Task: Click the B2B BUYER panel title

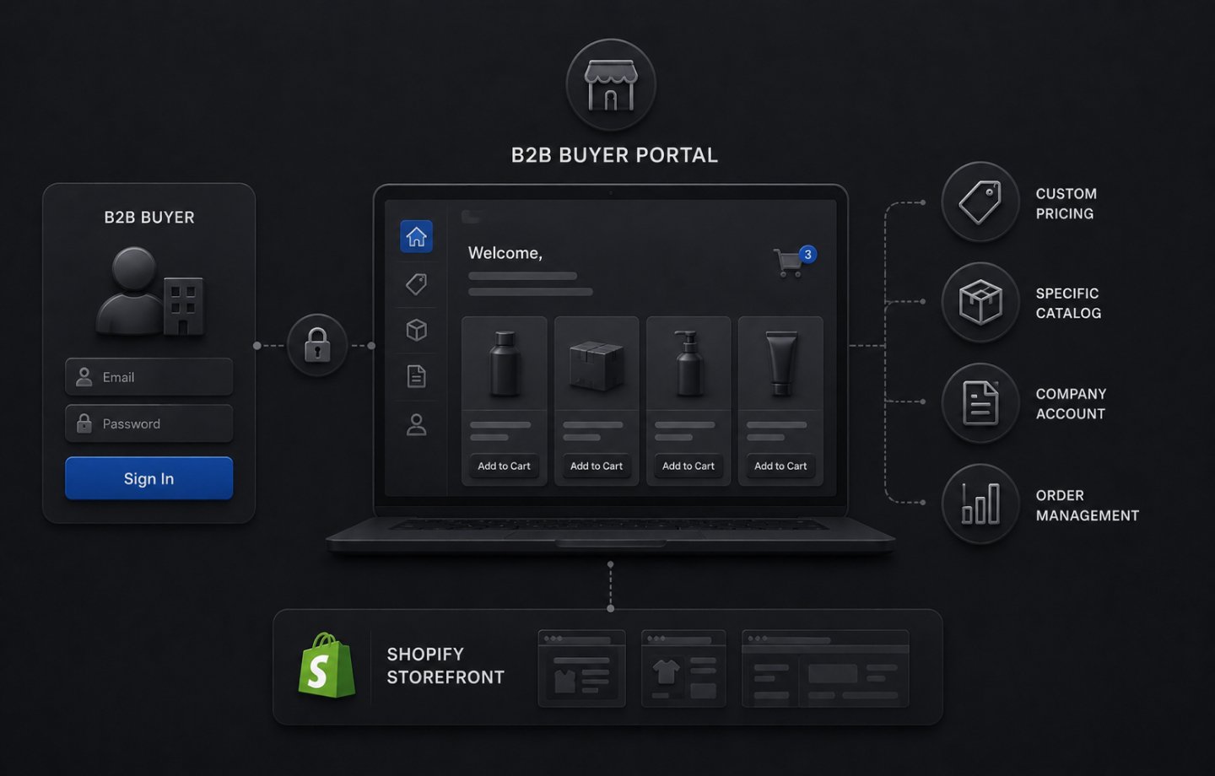Action: (149, 218)
